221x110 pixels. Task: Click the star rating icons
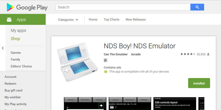point(188,54)
